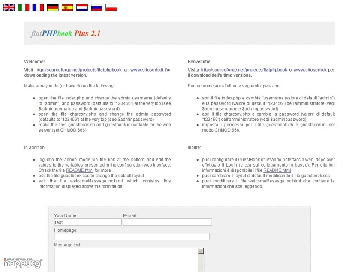Screen dimensions: 343x272
Task: Select the German flag language
Action: 53,7
